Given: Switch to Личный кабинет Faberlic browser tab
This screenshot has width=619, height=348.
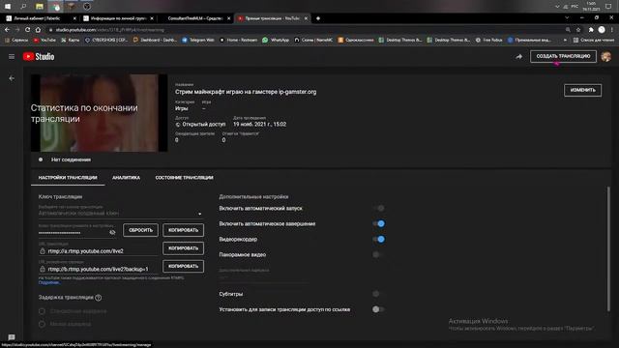Looking at the screenshot, I should pos(40,18).
